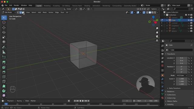Open the File menu
This screenshot has height=109, width=194.
pos(6,5)
